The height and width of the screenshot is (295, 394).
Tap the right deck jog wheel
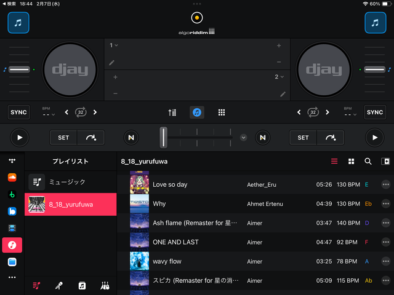[x=324, y=69]
